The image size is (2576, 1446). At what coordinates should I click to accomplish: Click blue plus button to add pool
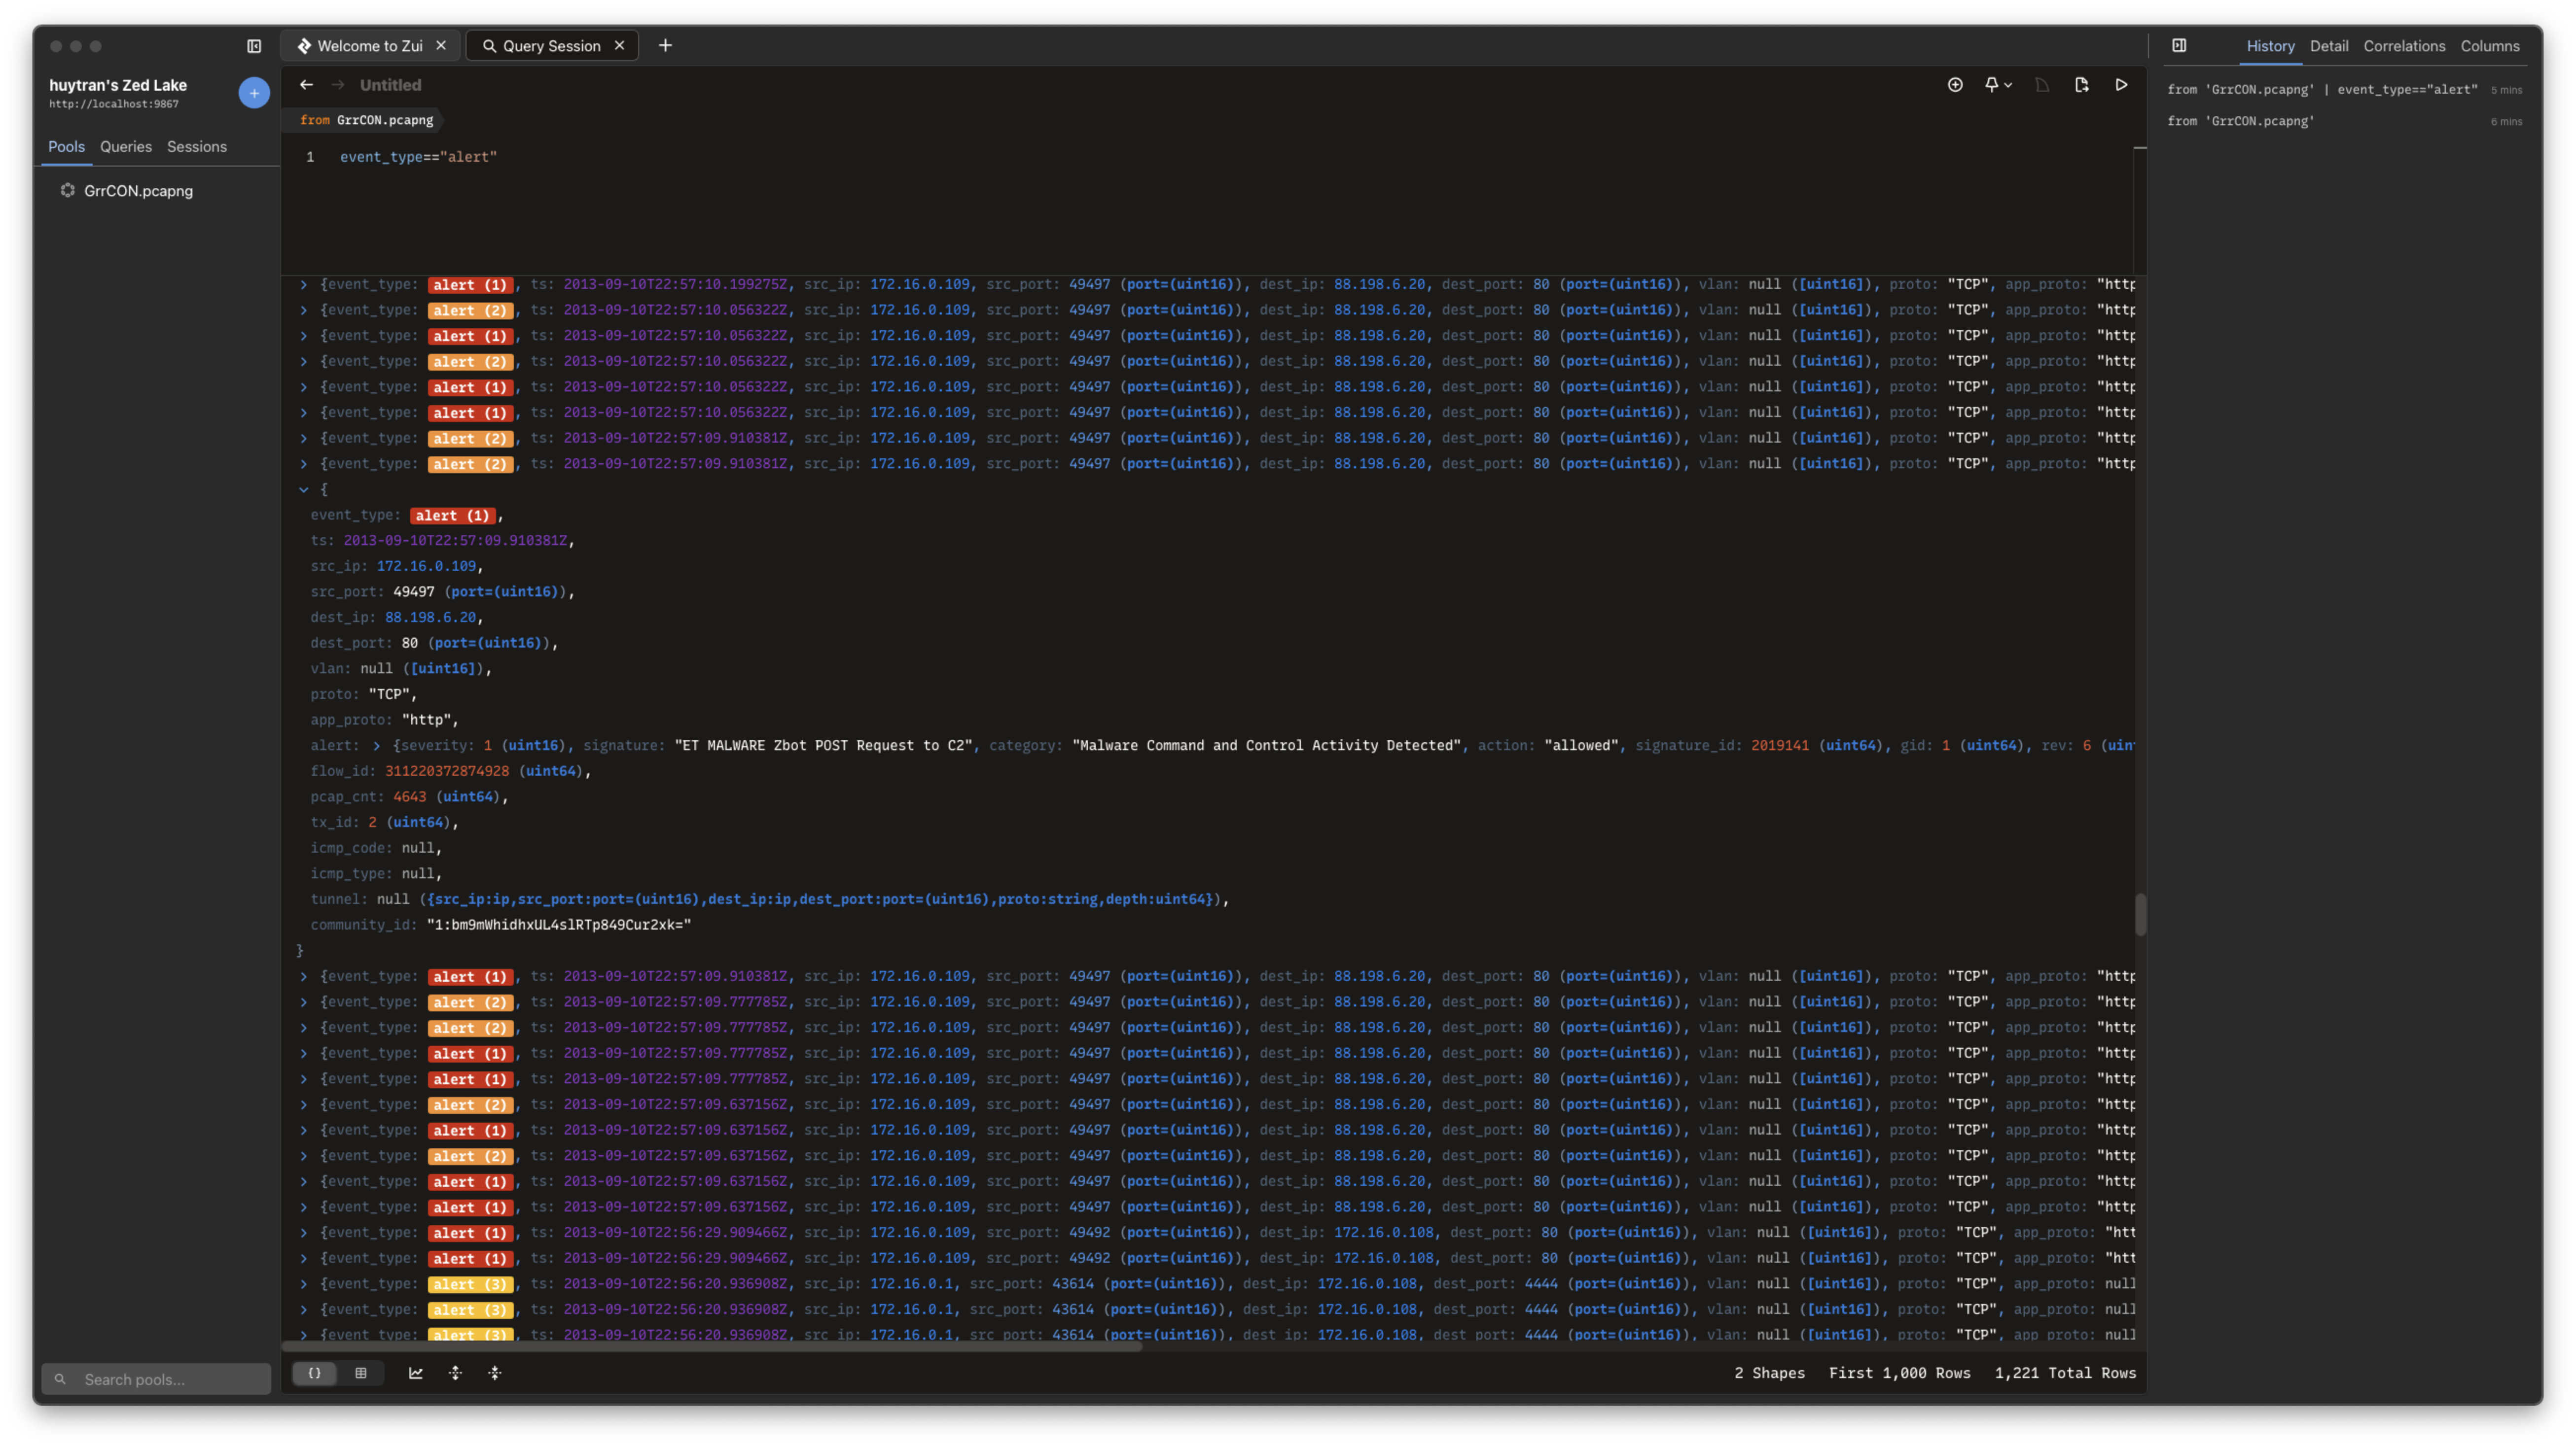click(254, 93)
